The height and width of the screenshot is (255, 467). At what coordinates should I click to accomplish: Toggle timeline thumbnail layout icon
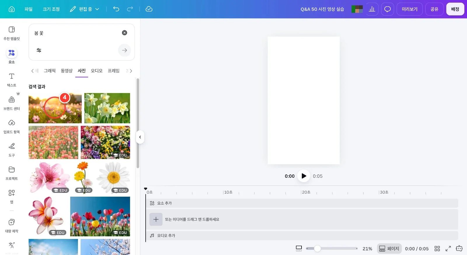pos(299,249)
